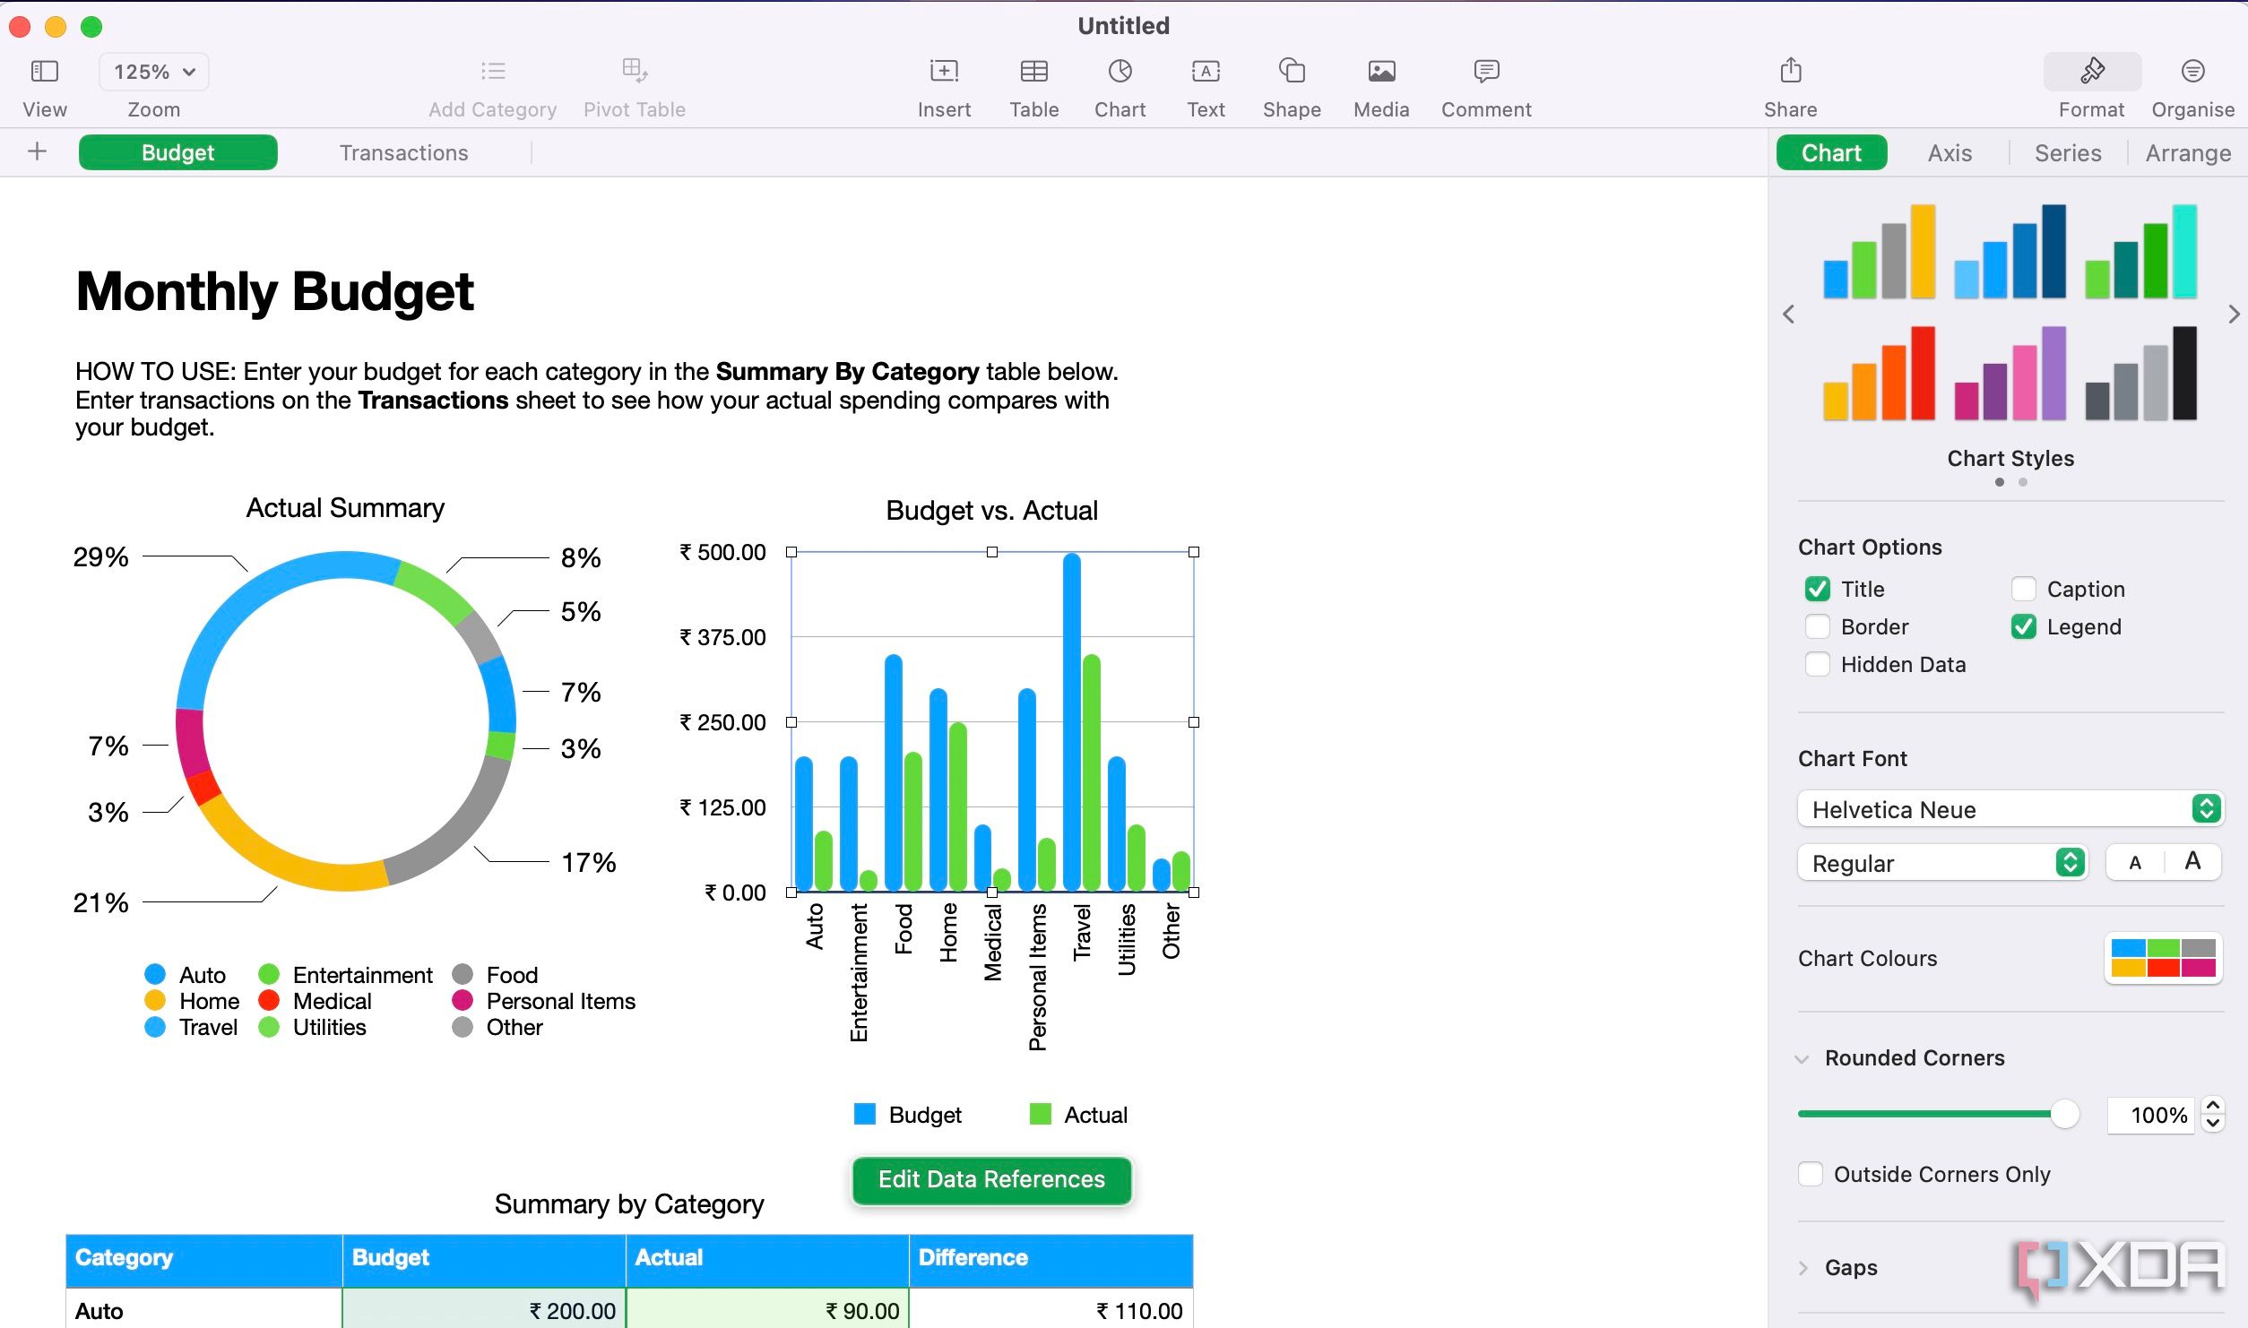Apply the all-blue shades chart style
The height and width of the screenshot is (1328, 2248).
(2010, 252)
